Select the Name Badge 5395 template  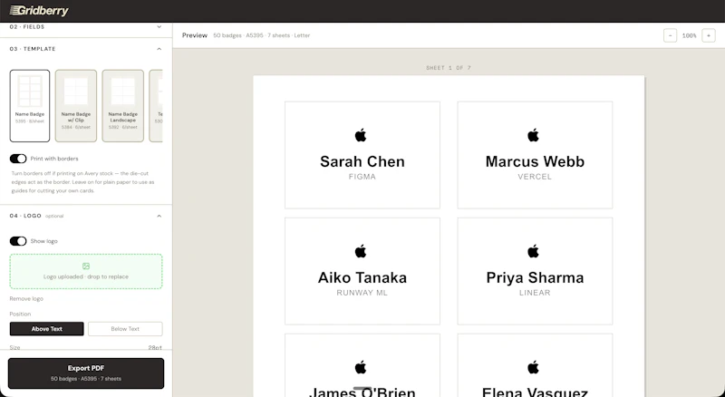coord(30,105)
